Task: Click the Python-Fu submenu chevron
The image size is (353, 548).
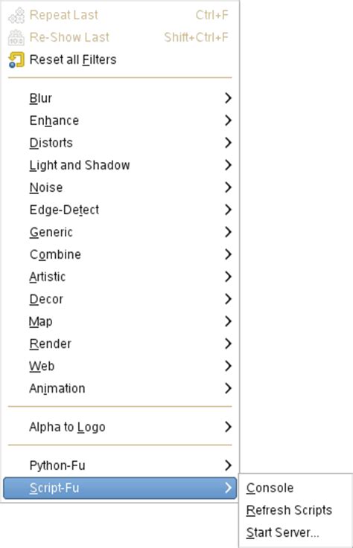Action: click(228, 465)
